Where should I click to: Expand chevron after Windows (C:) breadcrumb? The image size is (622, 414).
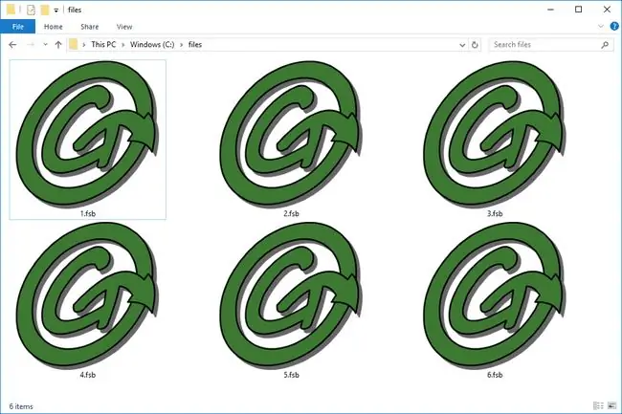point(181,45)
